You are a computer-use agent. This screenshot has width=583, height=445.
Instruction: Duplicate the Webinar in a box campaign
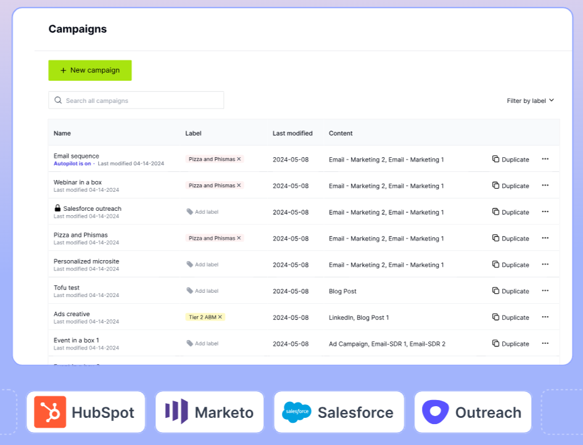(510, 186)
